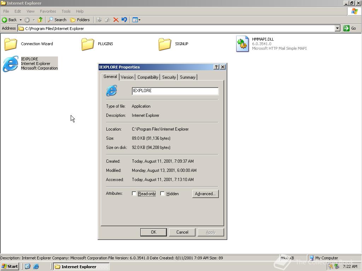
Task: Select the HMMAPI.DLL file icon
Action: pyautogui.click(x=243, y=44)
